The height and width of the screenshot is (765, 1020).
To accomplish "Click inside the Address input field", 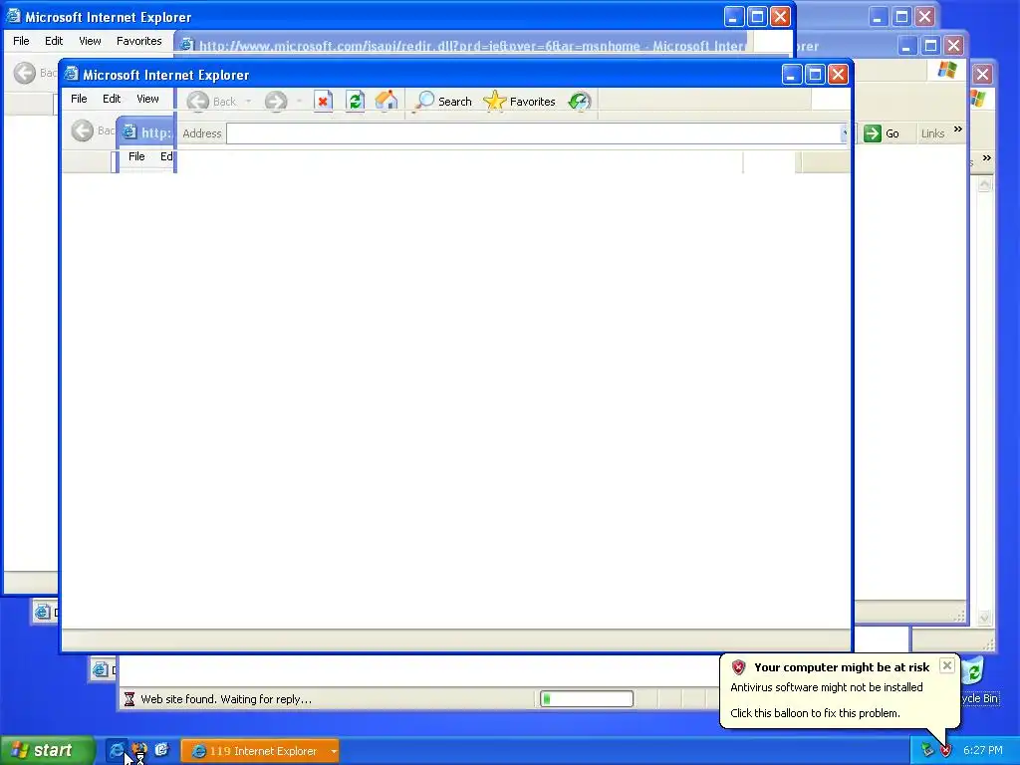I will coord(534,133).
